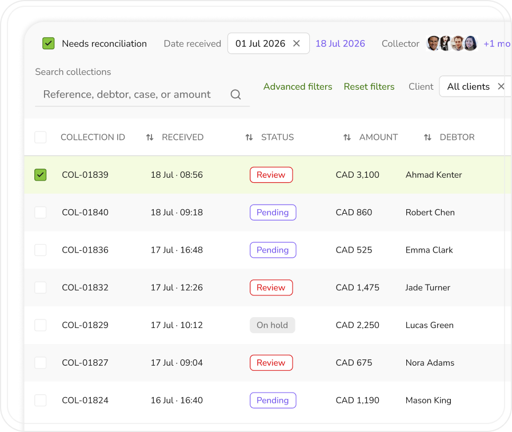Select the third collector avatar
512x432 pixels.
point(458,43)
